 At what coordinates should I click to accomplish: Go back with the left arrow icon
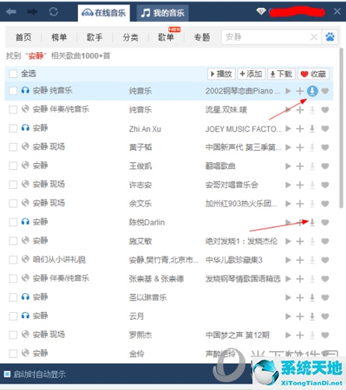click(11, 12)
